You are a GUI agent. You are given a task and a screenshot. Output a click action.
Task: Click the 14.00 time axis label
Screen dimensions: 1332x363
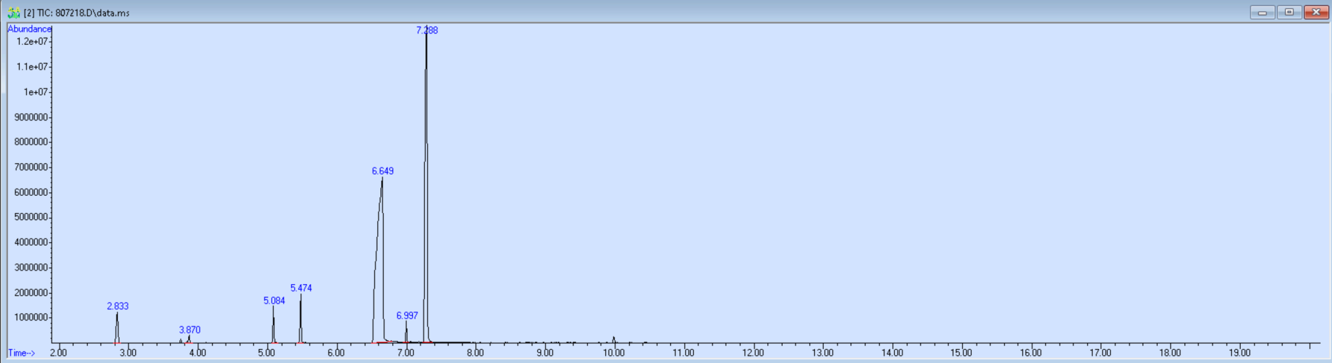click(892, 352)
